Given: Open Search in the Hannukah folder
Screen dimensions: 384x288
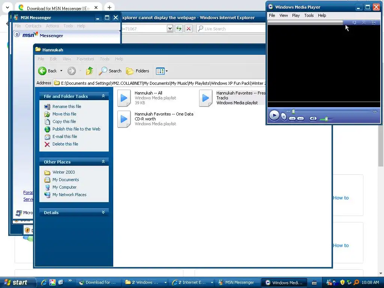Looking at the screenshot, I should (110, 71).
